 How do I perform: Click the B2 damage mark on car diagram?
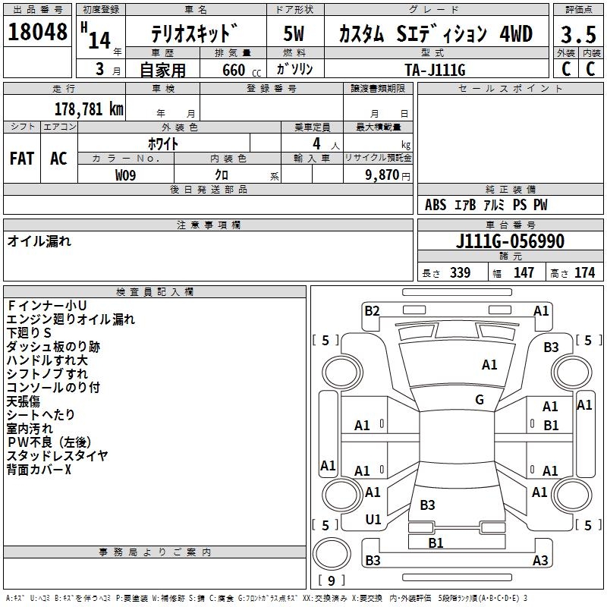coord(372,310)
